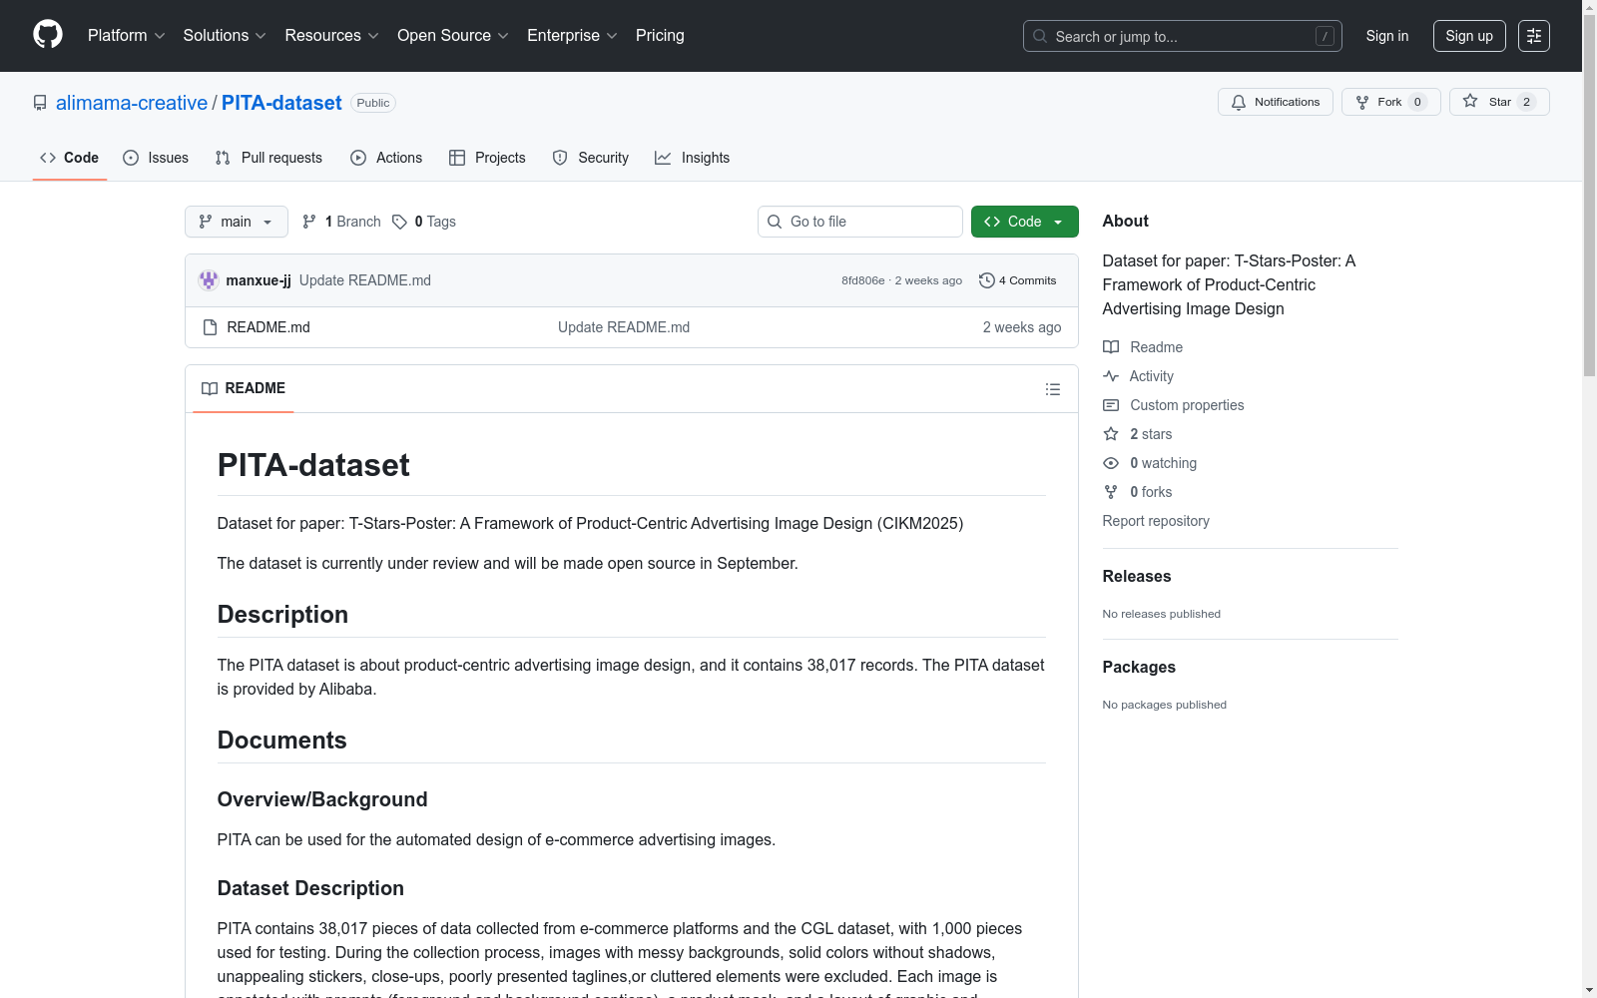
Task: Open the green Code dropdown button
Action: click(x=1024, y=222)
